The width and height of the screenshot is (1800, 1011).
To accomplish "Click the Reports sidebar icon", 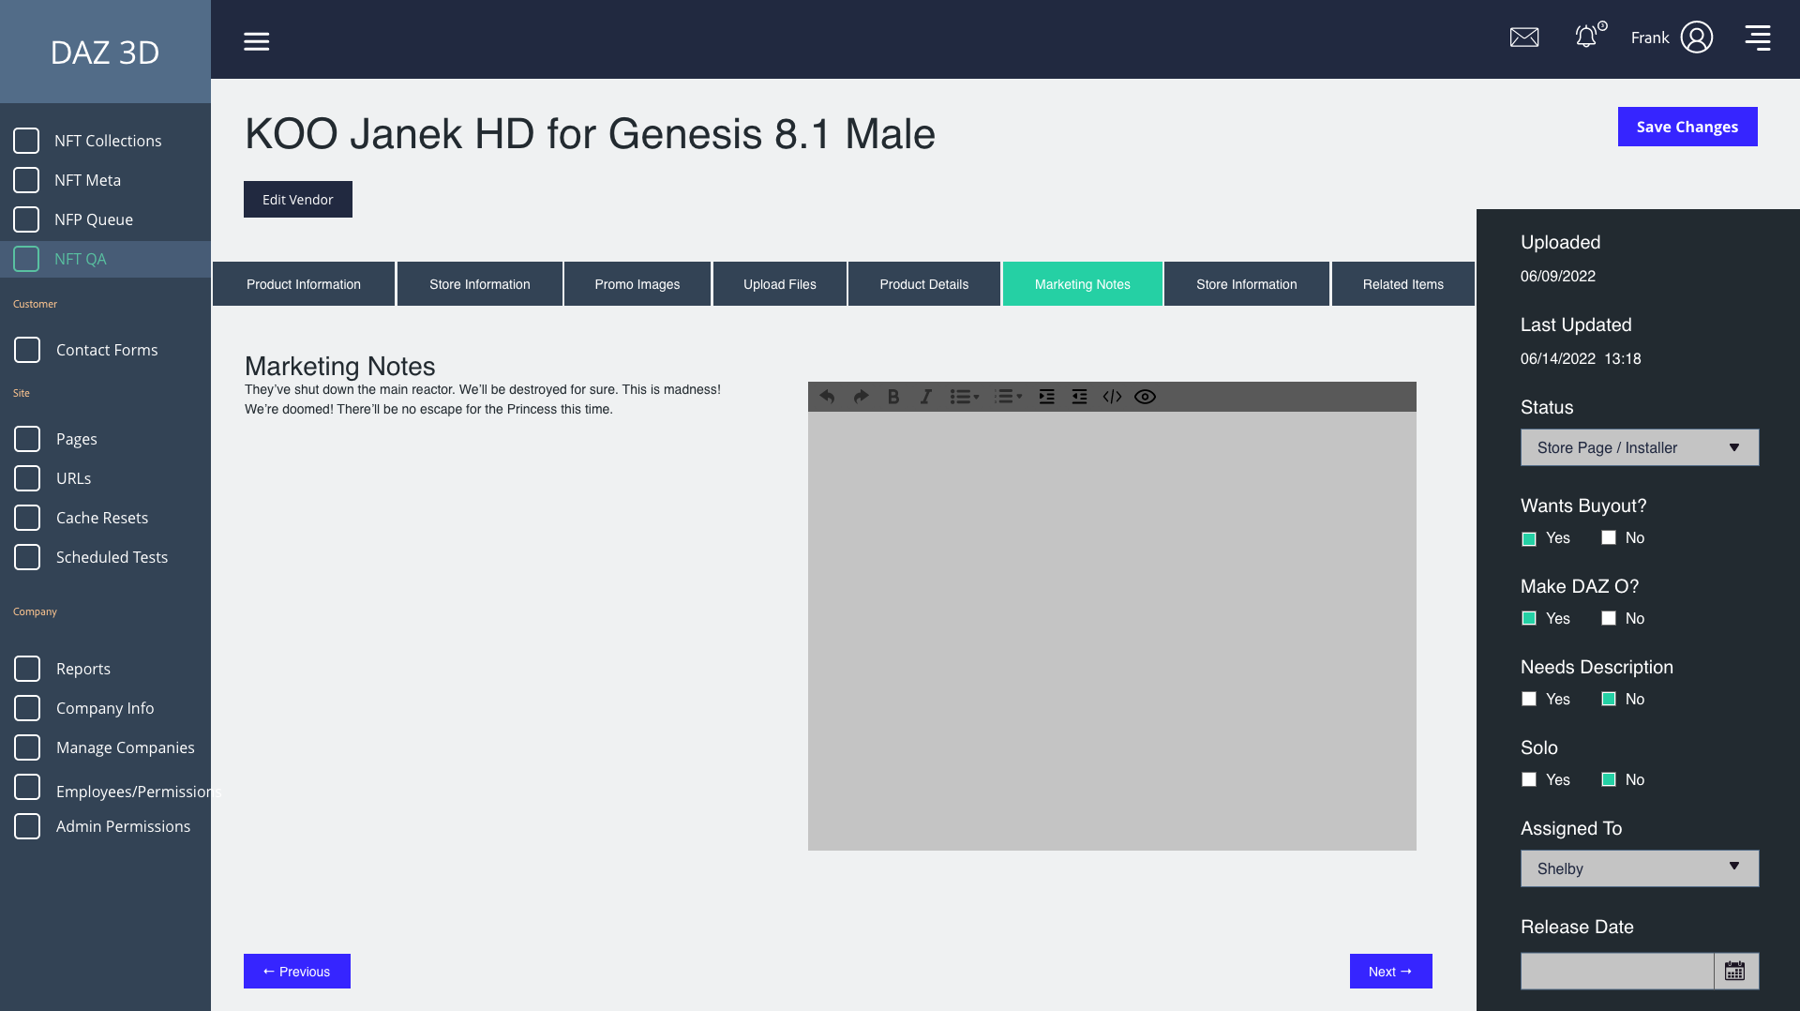I will pyautogui.click(x=27, y=669).
